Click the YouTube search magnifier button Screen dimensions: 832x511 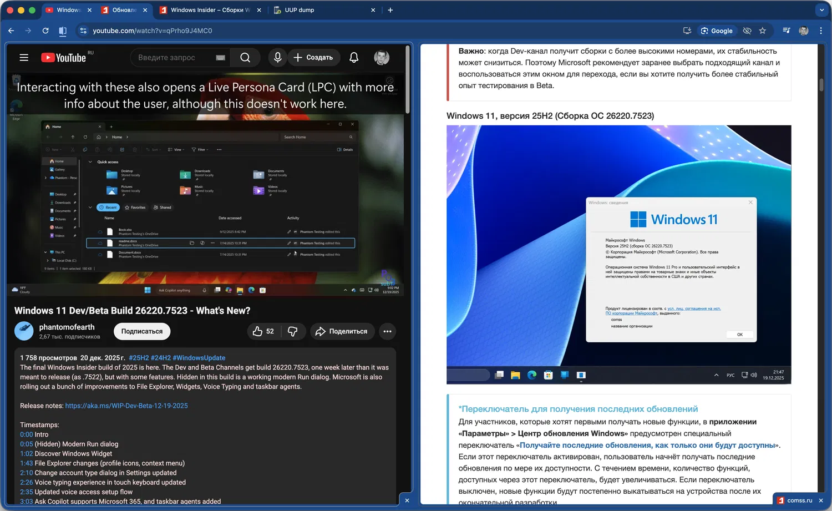click(x=245, y=57)
